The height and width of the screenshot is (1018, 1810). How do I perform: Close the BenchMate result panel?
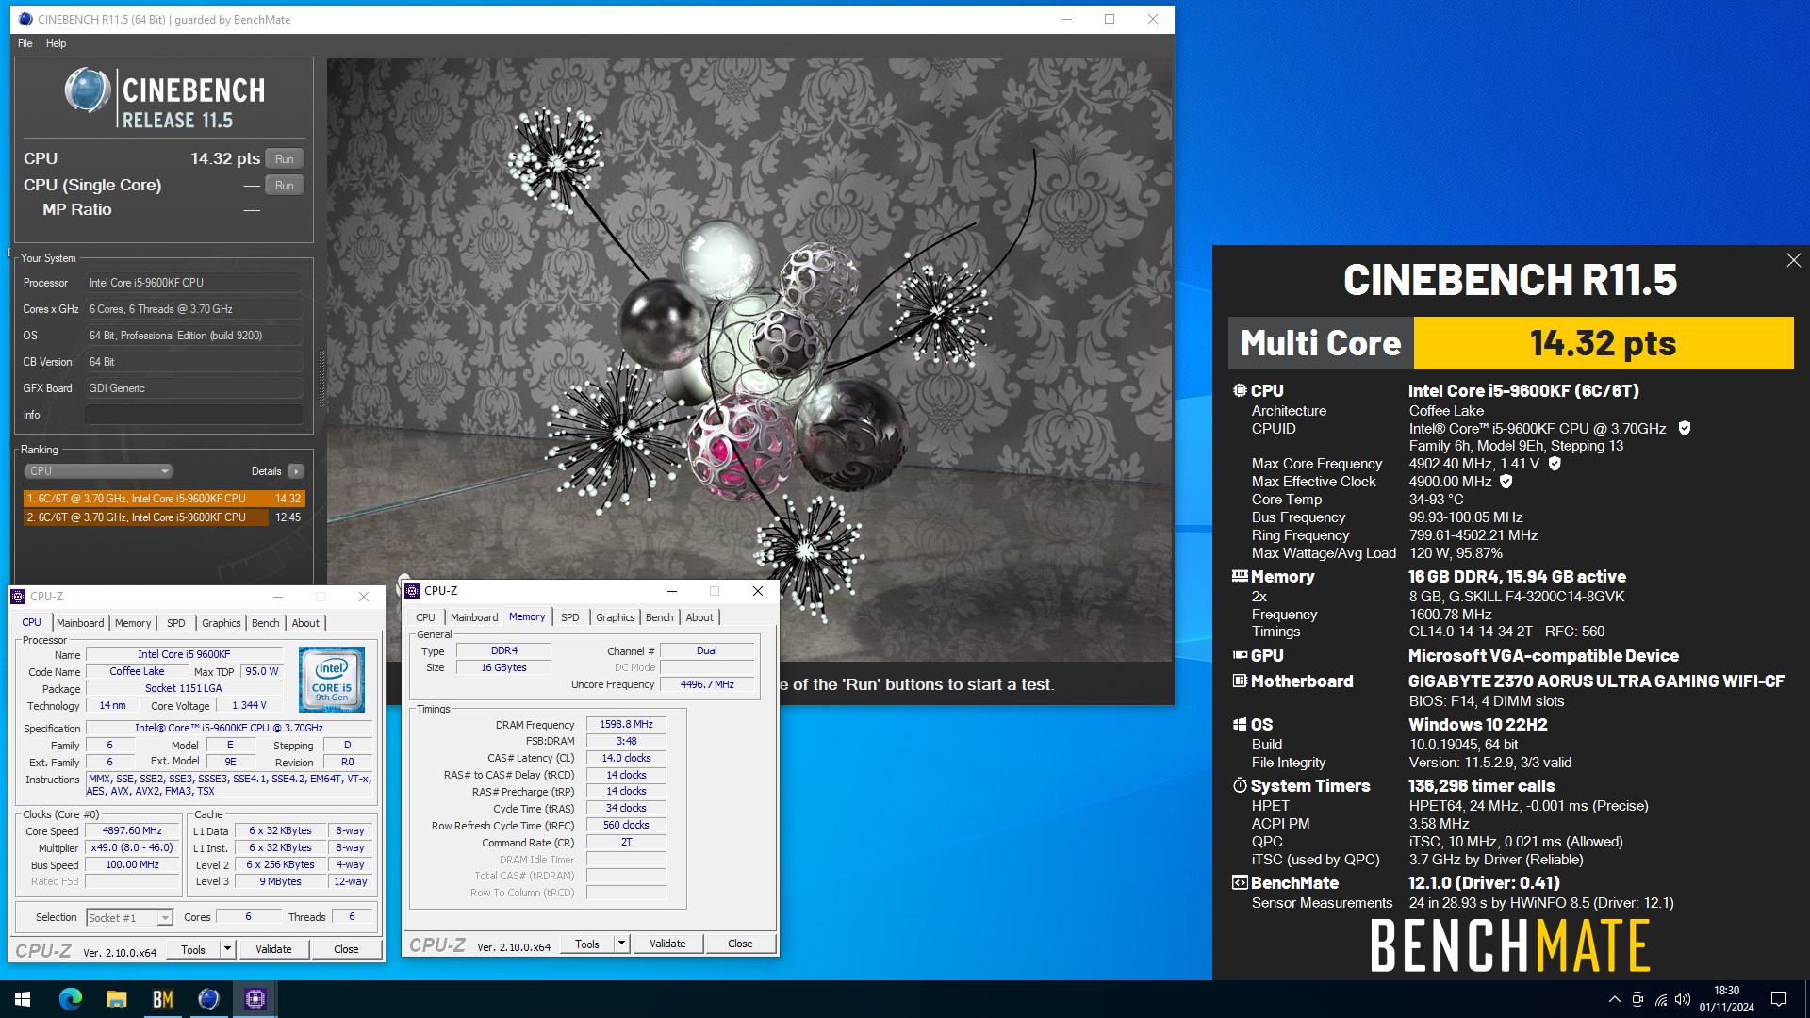pos(1793,260)
